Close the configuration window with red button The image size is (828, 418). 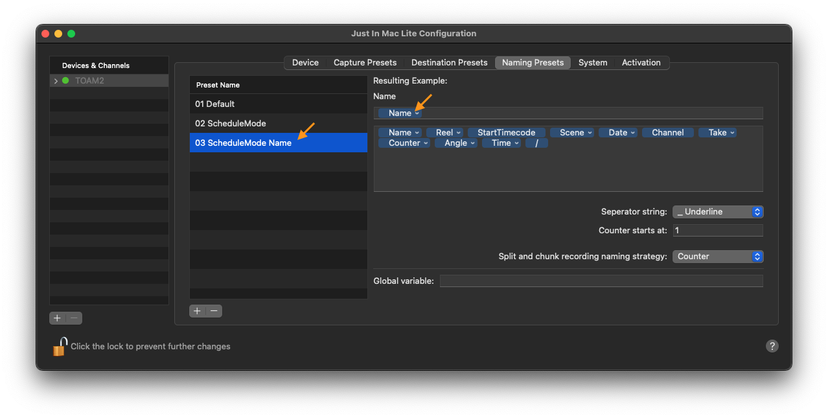(x=45, y=34)
